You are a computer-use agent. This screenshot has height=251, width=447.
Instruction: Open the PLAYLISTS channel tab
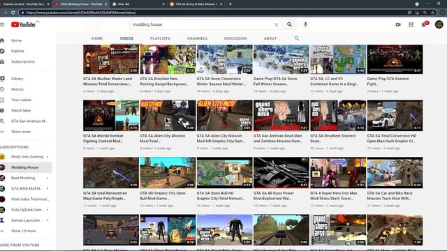(160, 38)
